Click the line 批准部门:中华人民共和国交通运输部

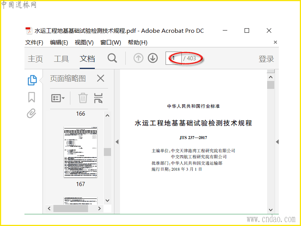pyautogui.click(x=187, y=163)
